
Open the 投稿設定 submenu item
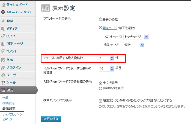tap(8, 103)
